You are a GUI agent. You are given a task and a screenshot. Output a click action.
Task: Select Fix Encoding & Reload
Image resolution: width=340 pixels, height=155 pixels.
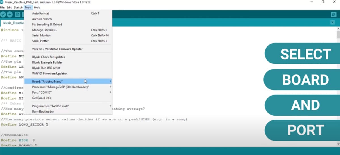click(x=68, y=24)
